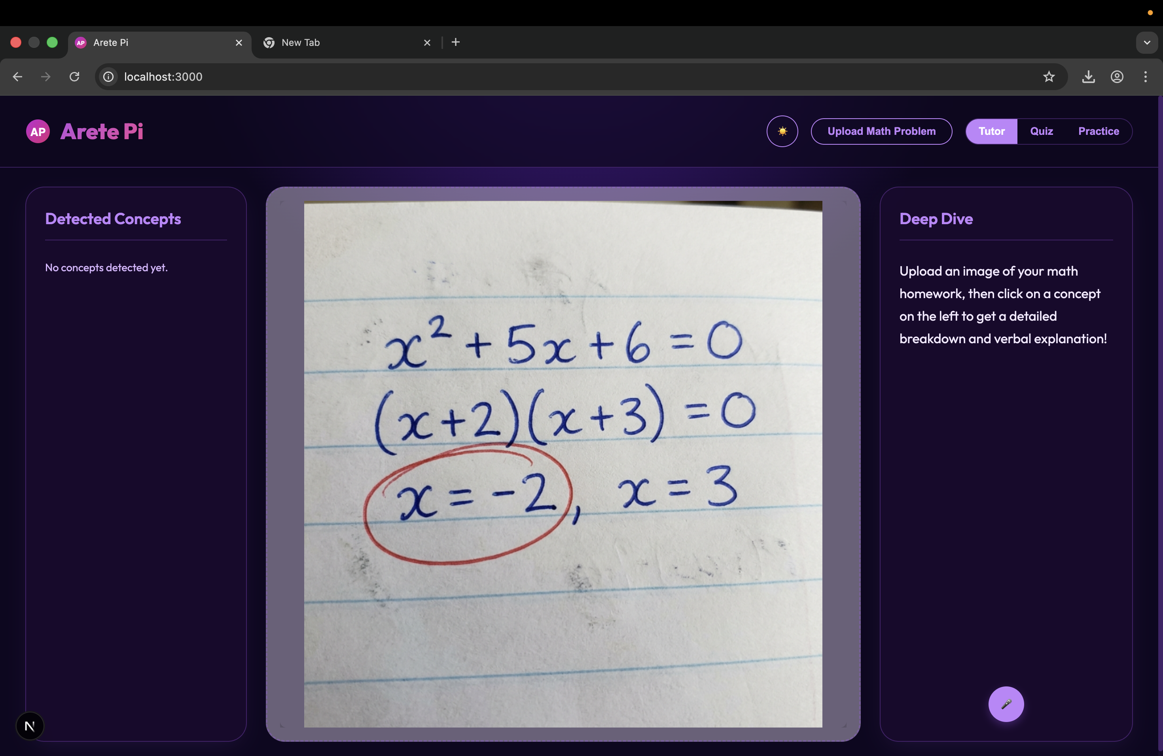Select the Tutor mode

pyautogui.click(x=991, y=131)
